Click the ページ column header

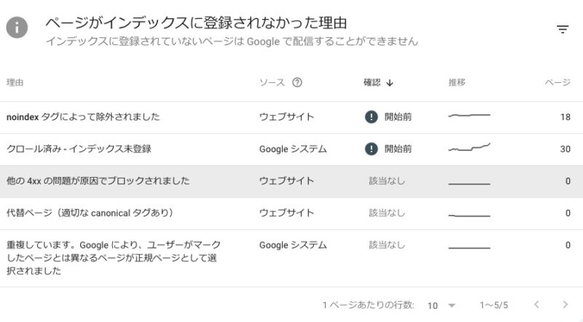[557, 82]
